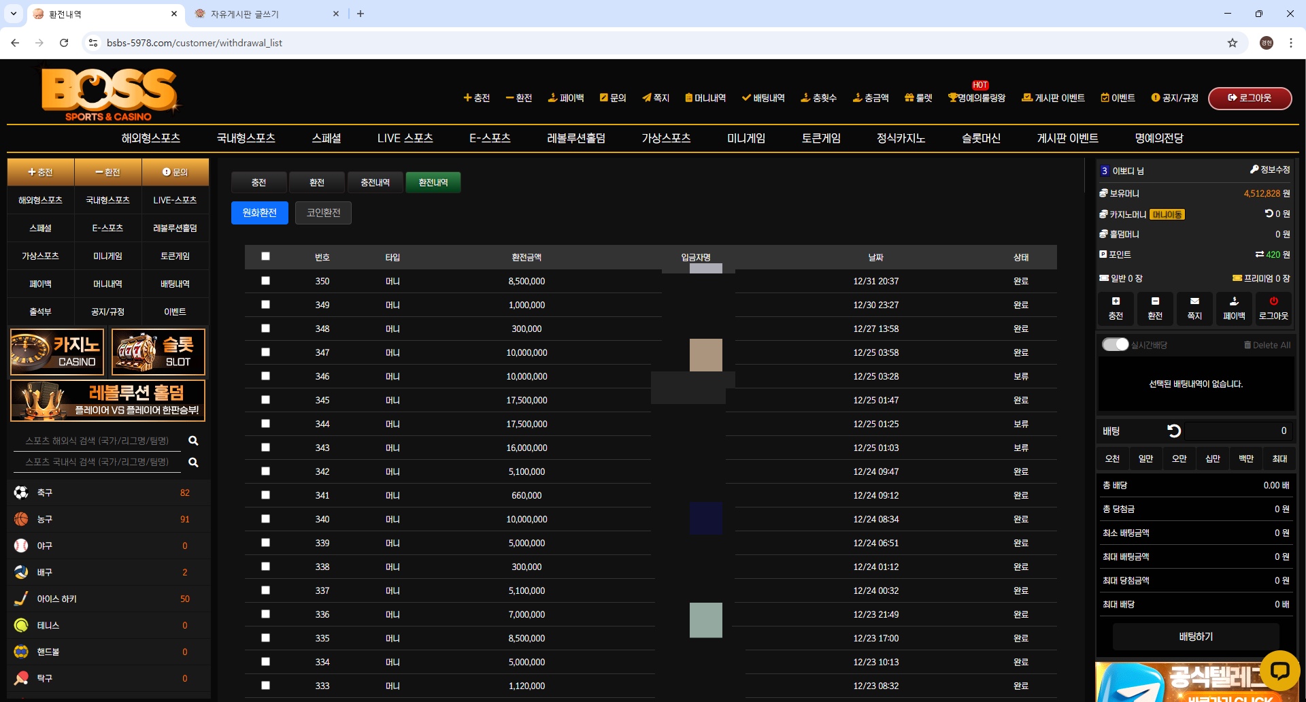Click the 축구 soccer ball icon

coord(21,492)
